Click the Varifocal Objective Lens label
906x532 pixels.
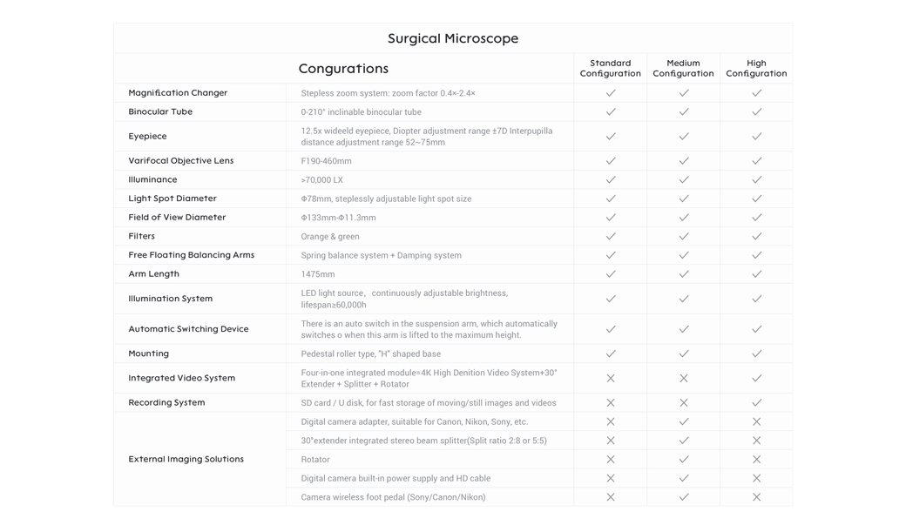(x=181, y=160)
